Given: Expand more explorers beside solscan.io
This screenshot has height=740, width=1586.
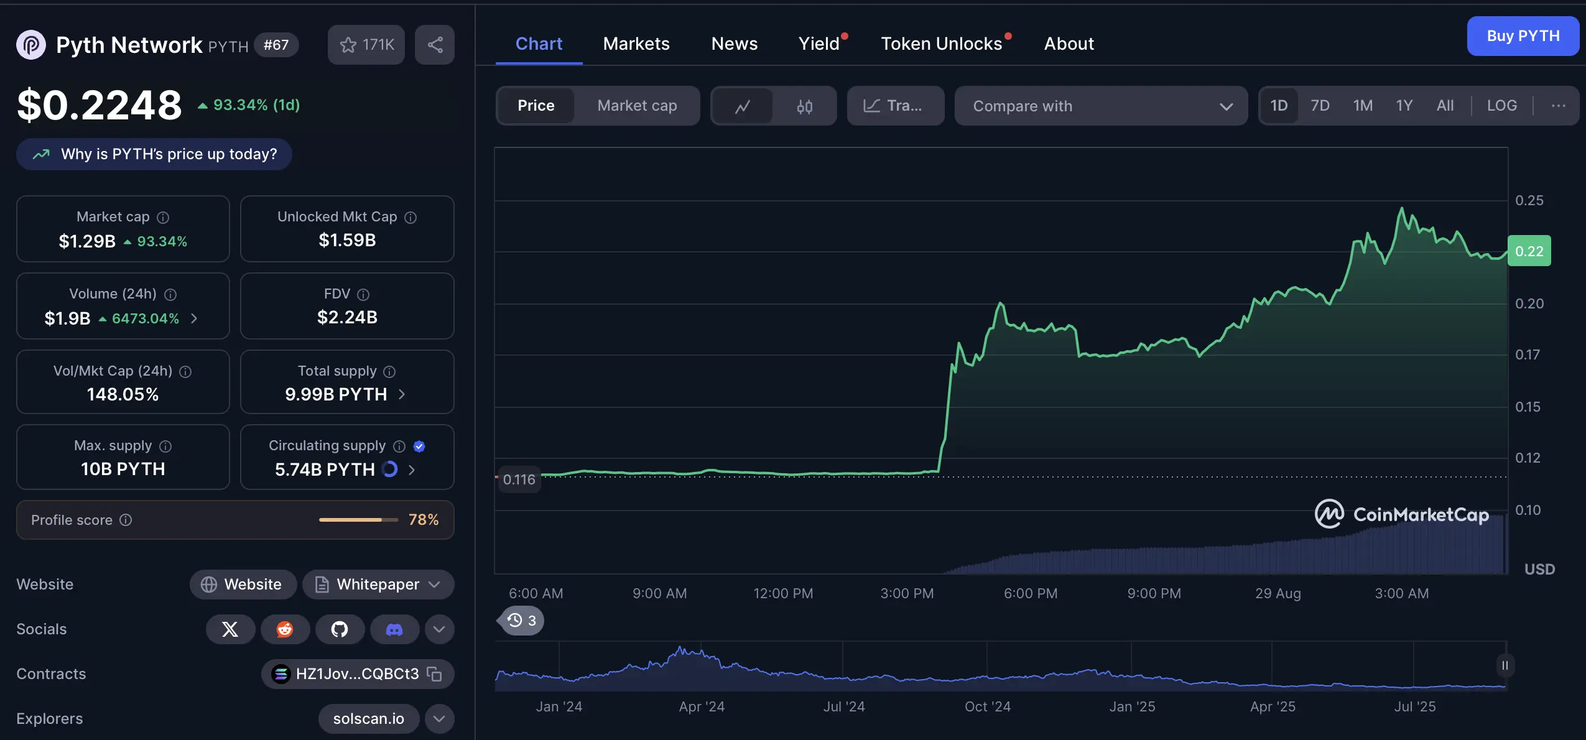Looking at the screenshot, I should (438, 718).
